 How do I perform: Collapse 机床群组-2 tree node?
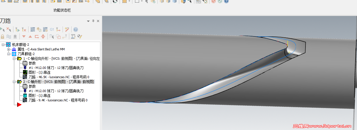(x=3, y=45)
